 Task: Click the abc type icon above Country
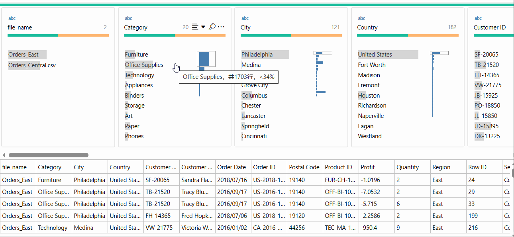click(x=361, y=18)
